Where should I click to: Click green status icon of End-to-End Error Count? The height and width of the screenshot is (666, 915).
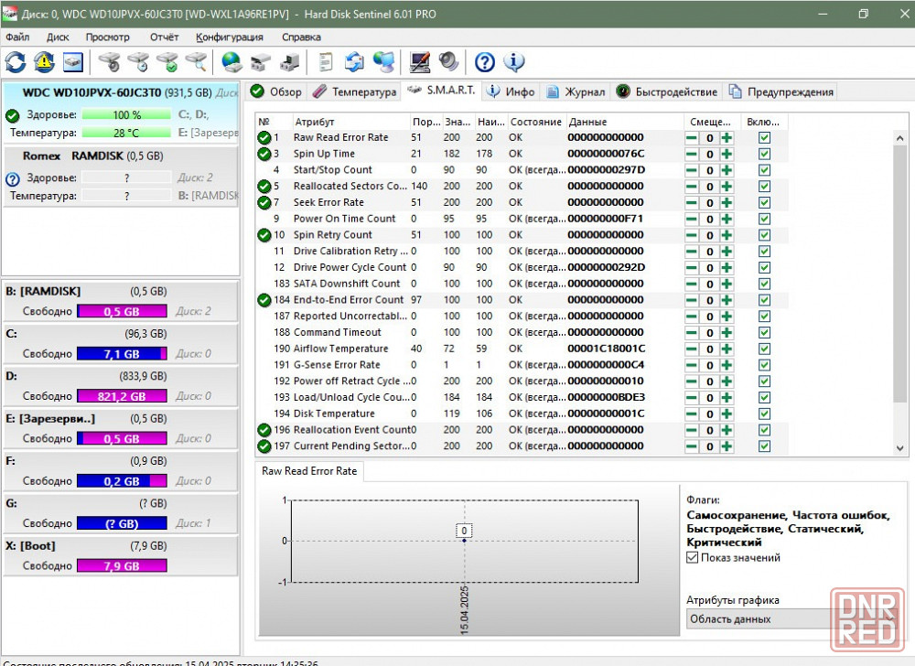tap(264, 300)
